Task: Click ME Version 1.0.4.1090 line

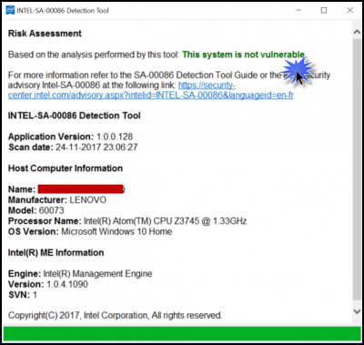Action: point(48,284)
